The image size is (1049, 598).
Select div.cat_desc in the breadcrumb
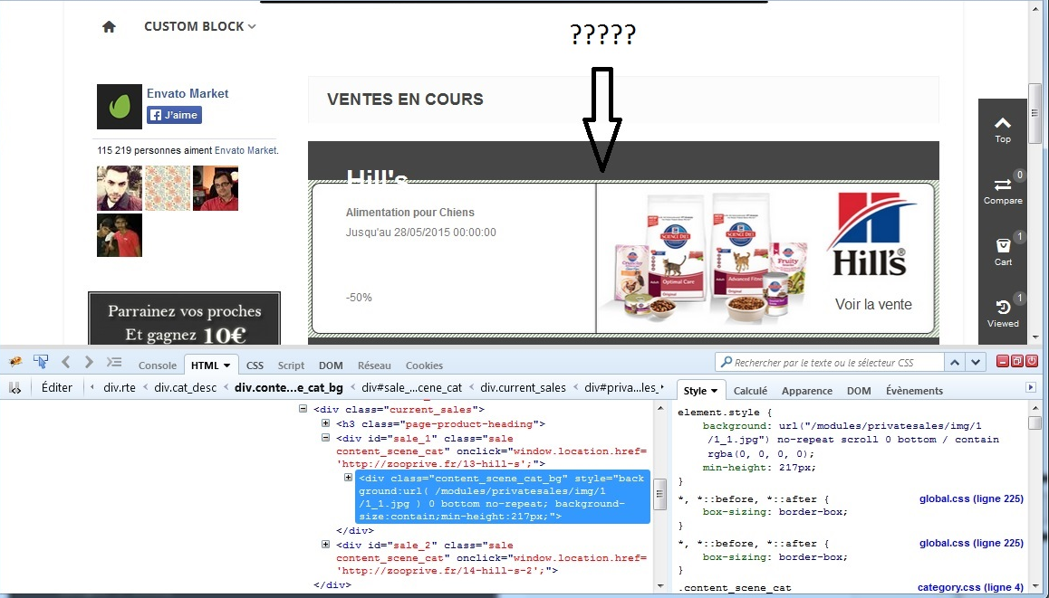(x=185, y=387)
